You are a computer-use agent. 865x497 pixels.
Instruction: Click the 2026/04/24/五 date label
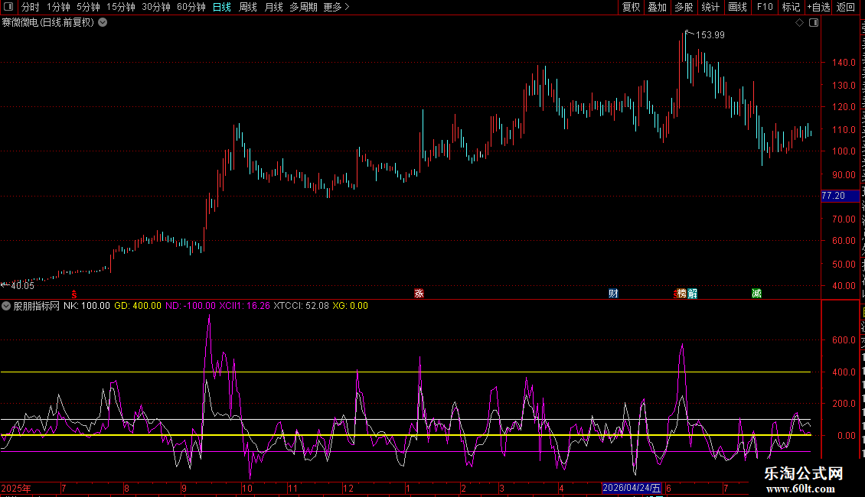pyautogui.click(x=632, y=488)
